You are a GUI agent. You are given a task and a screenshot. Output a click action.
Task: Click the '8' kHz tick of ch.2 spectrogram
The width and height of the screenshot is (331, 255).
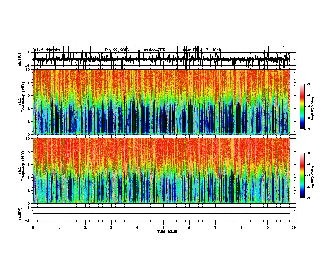tap(29, 152)
